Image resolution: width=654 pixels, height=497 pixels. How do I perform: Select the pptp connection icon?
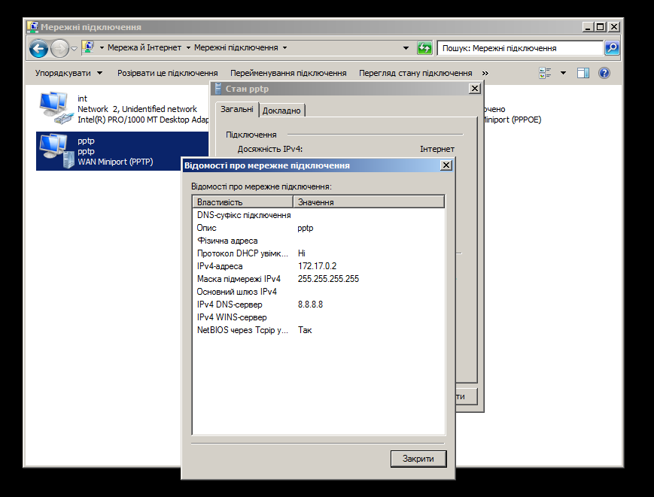point(54,150)
